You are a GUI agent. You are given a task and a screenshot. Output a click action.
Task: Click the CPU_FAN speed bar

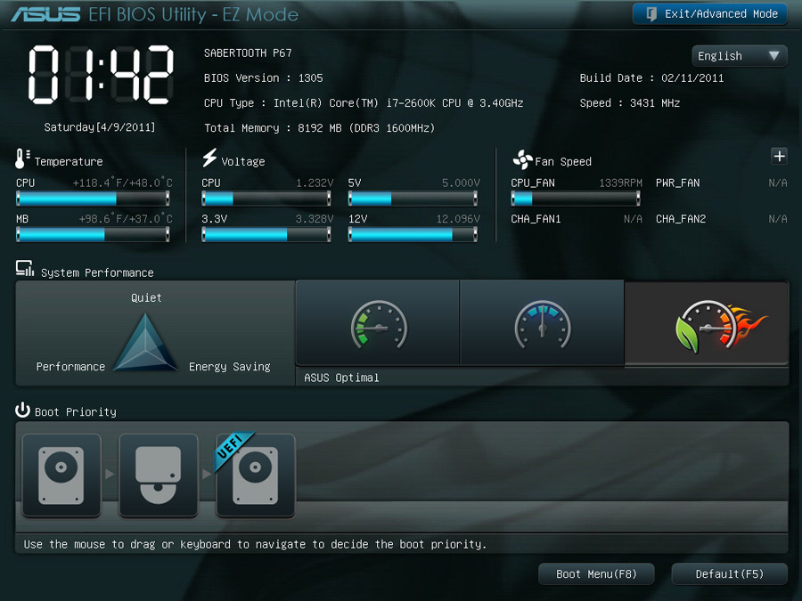pyautogui.click(x=575, y=199)
